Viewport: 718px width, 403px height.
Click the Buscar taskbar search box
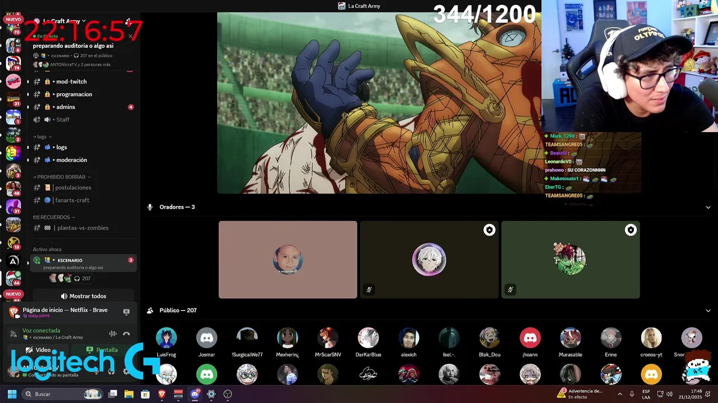[63, 394]
